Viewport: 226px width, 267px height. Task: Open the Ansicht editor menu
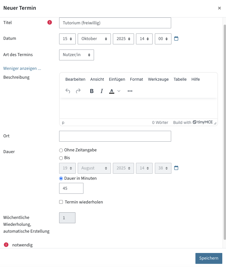tap(97, 79)
